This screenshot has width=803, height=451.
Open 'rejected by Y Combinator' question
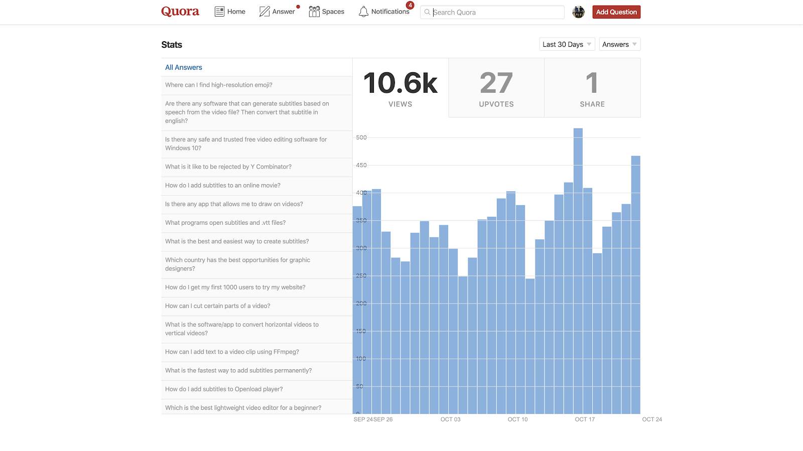pyautogui.click(x=256, y=167)
